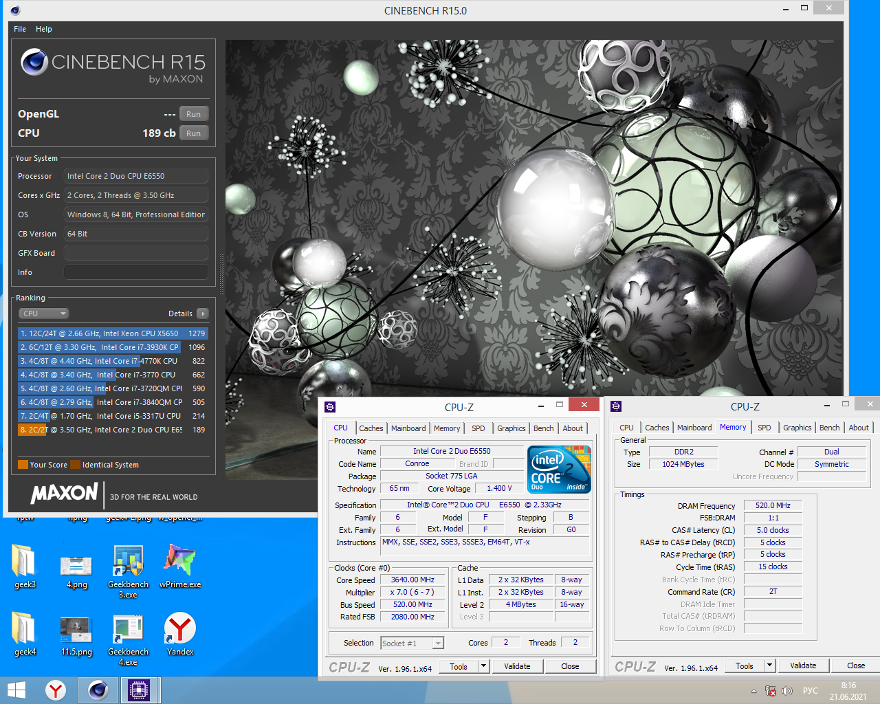Click the Intel Core 2 Duo logo
Viewport: 880px width, 704px height.
(x=560, y=469)
